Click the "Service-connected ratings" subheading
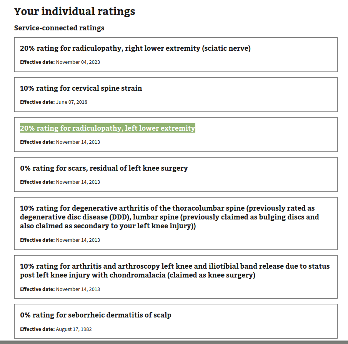Image resolution: width=348 pixels, height=344 pixels. pos(59,28)
